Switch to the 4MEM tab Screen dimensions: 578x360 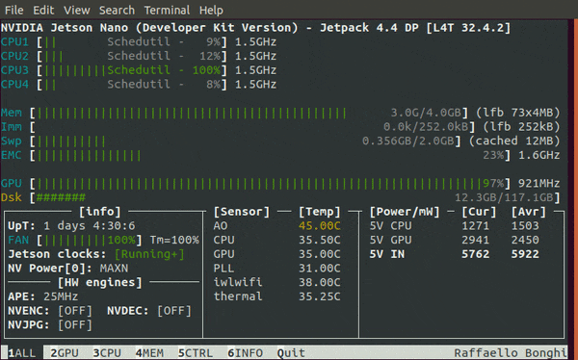pyautogui.click(x=149, y=353)
